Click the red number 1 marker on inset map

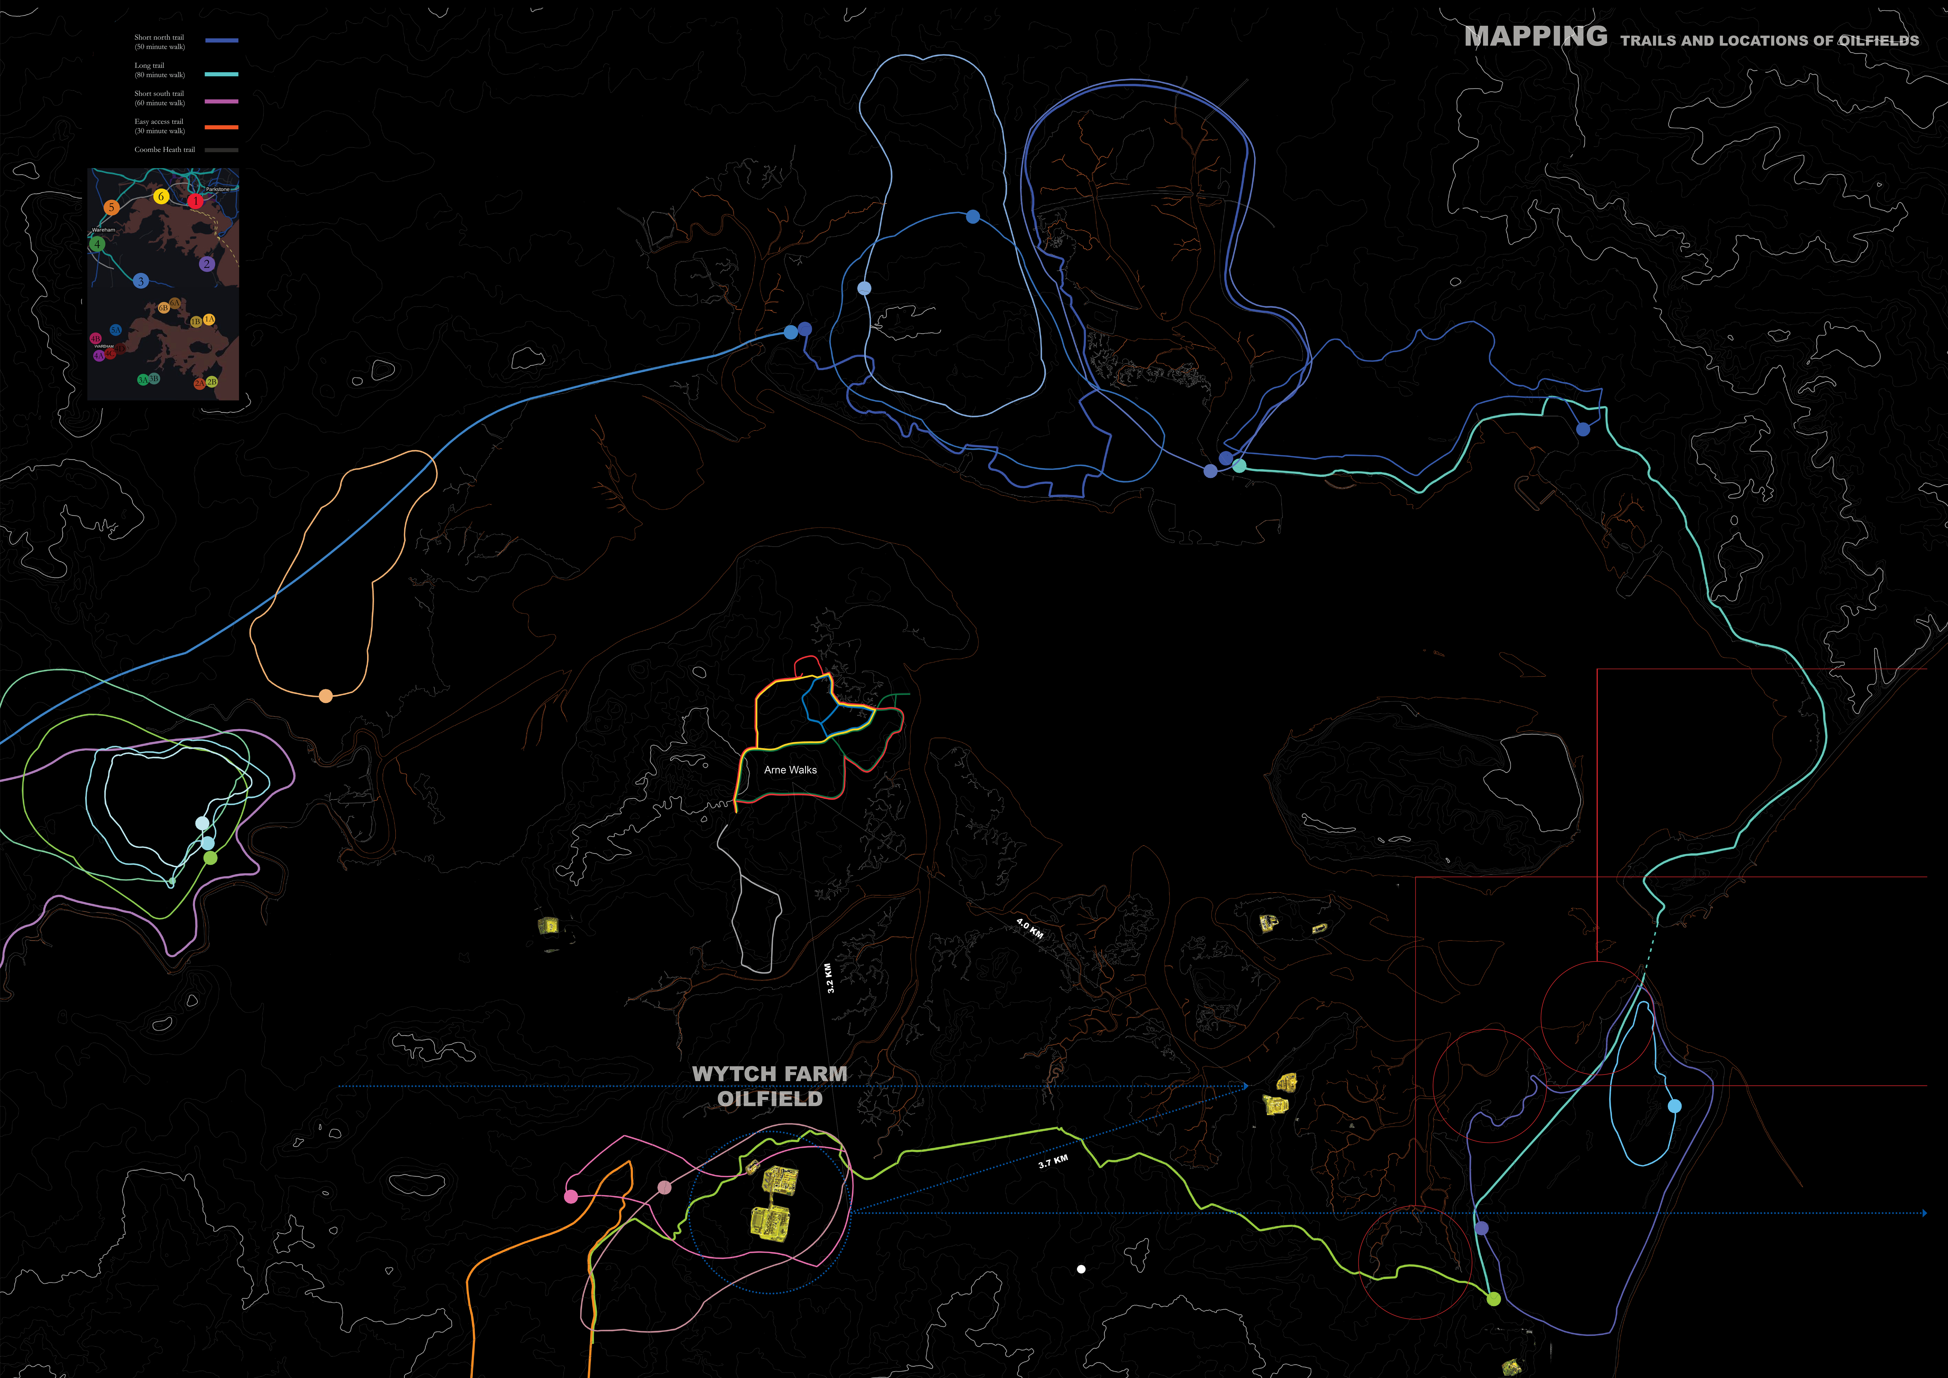195,201
